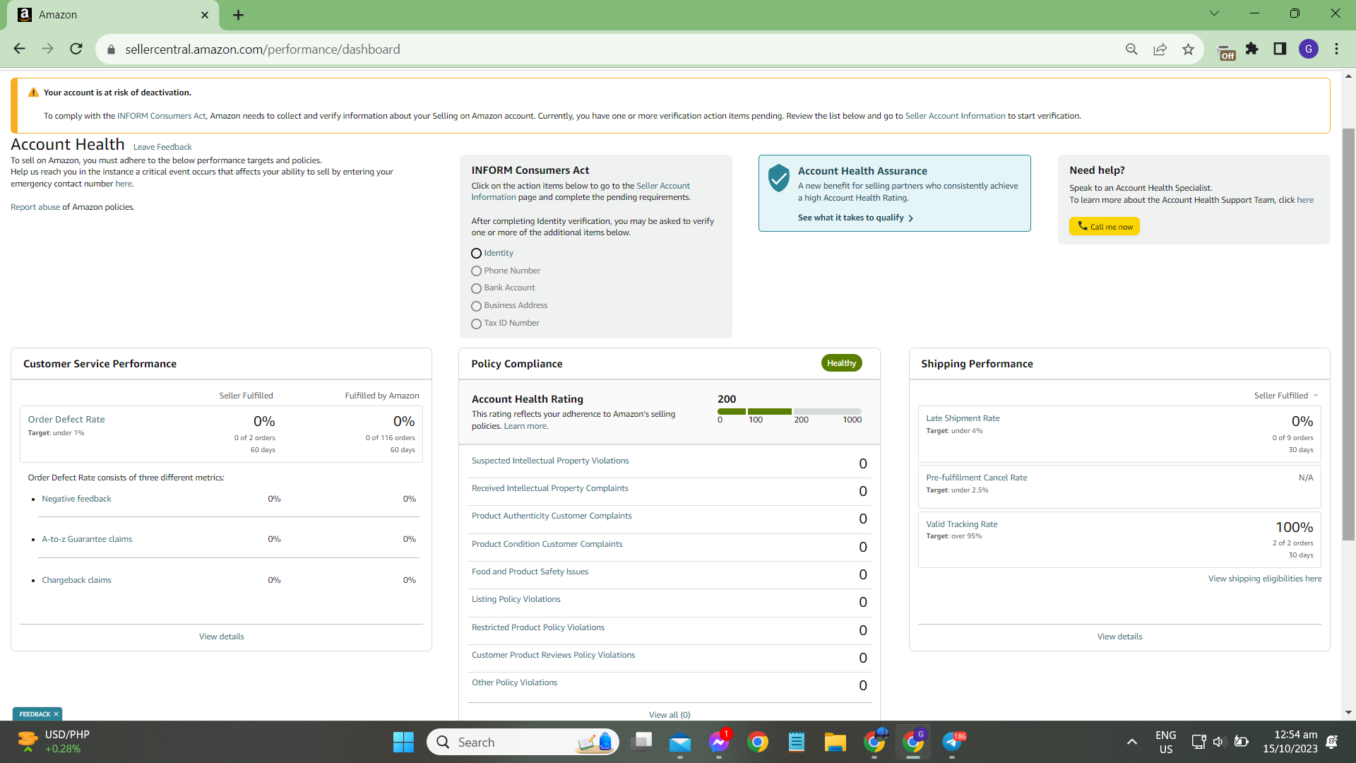This screenshot has height=763, width=1356.
Task: Open Telegram from the taskbar
Action: [952, 742]
